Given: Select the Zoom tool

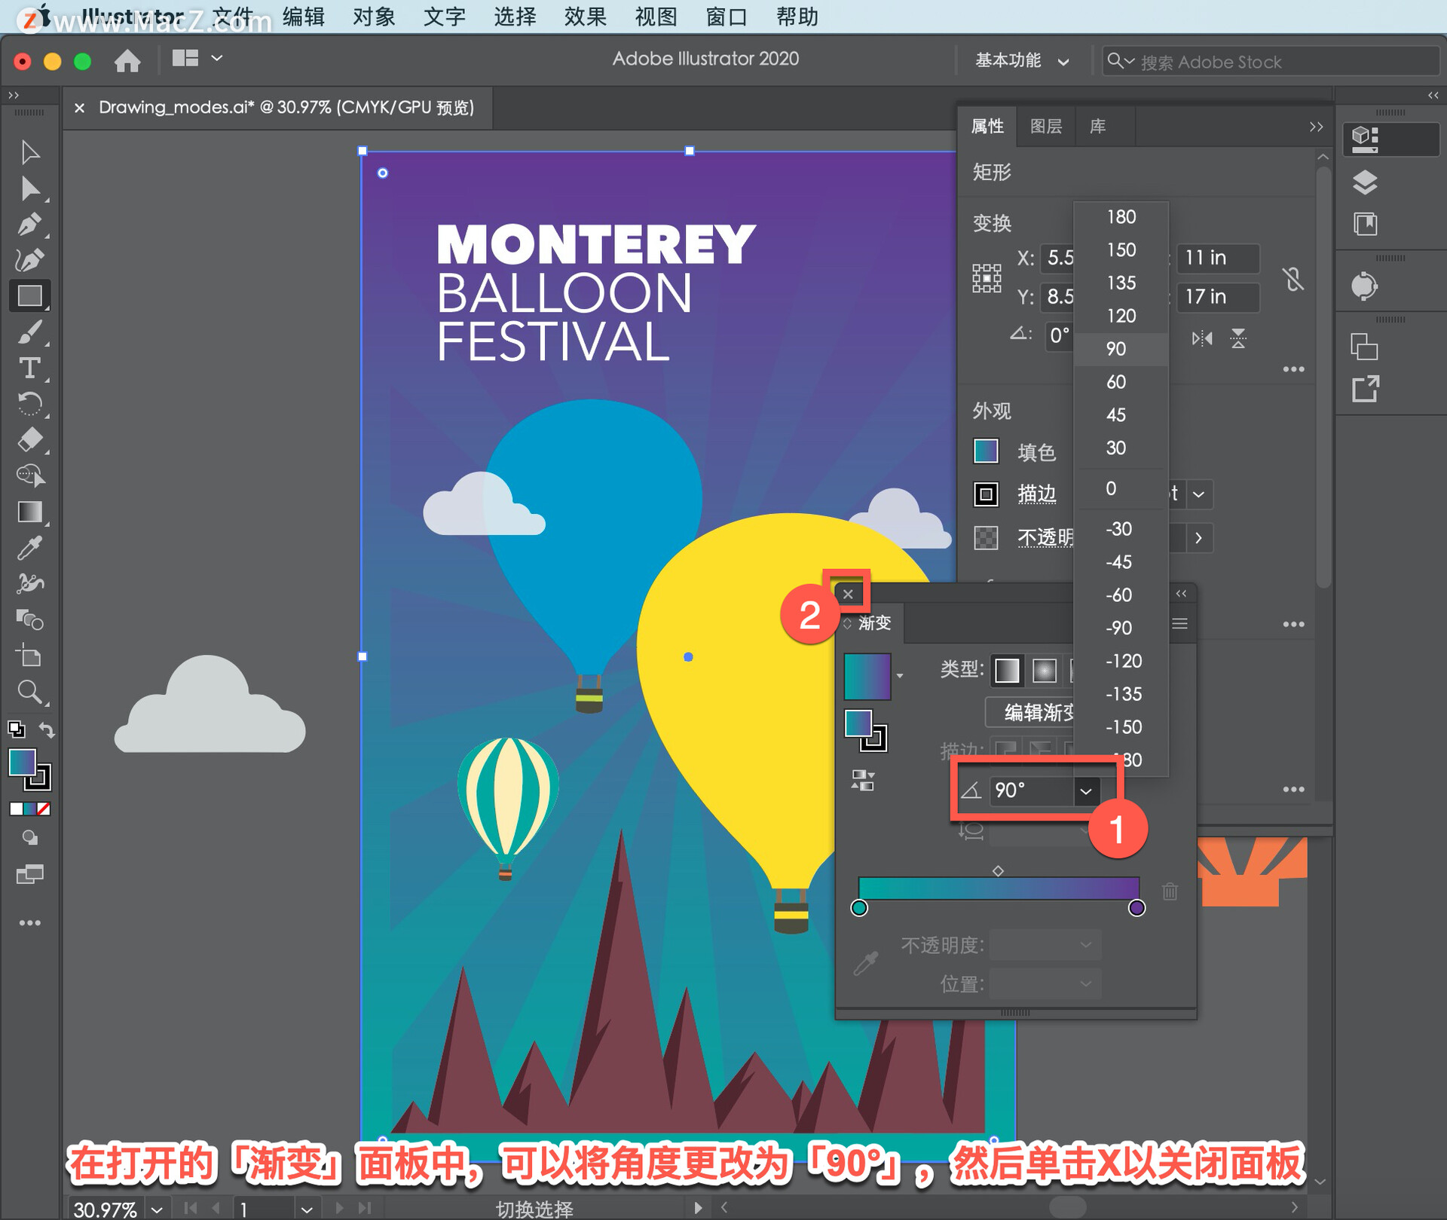Looking at the screenshot, I should point(29,692).
